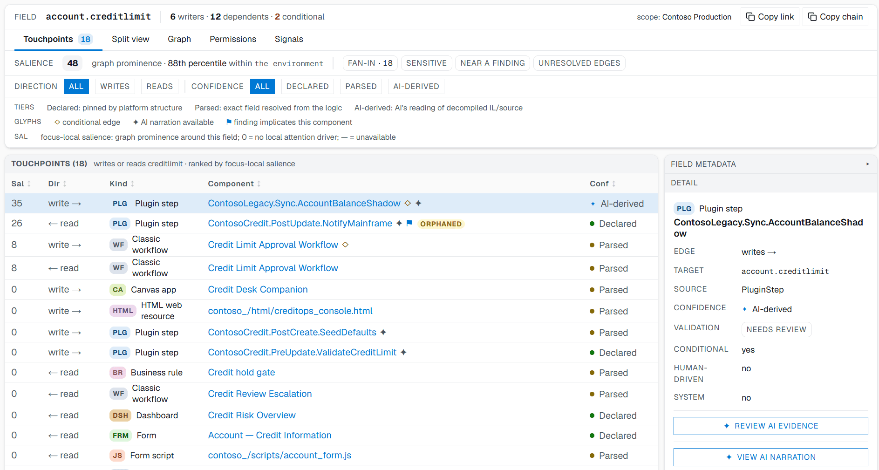
Task: Filter confidence by AI-DERIVED
Action: pos(416,86)
